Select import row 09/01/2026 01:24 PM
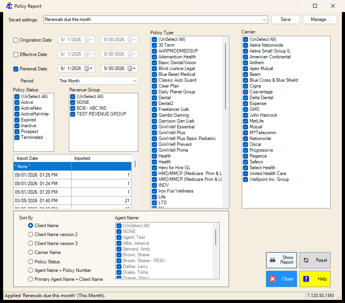The image size is (345, 303). coord(72,184)
